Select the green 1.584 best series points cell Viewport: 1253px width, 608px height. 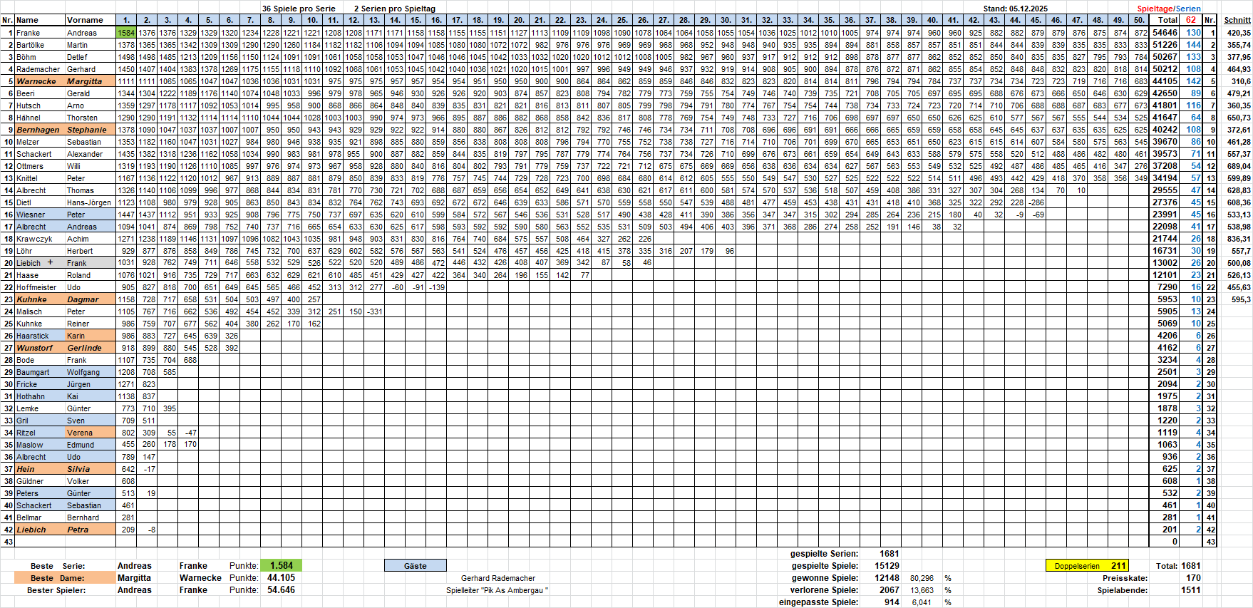(282, 566)
